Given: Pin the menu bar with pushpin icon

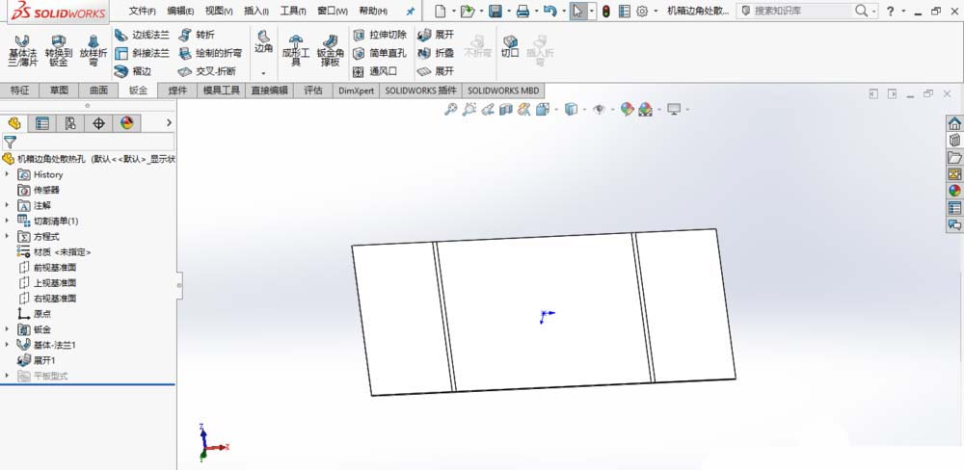Looking at the screenshot, I should [411, 11].
